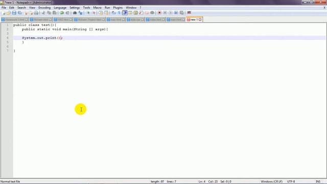
Task: Click the Save All toolbar icon
Action: [19, 13]
